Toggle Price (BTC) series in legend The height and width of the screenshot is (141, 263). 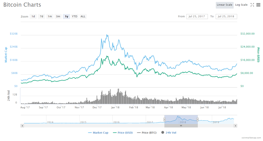[147, 133]
